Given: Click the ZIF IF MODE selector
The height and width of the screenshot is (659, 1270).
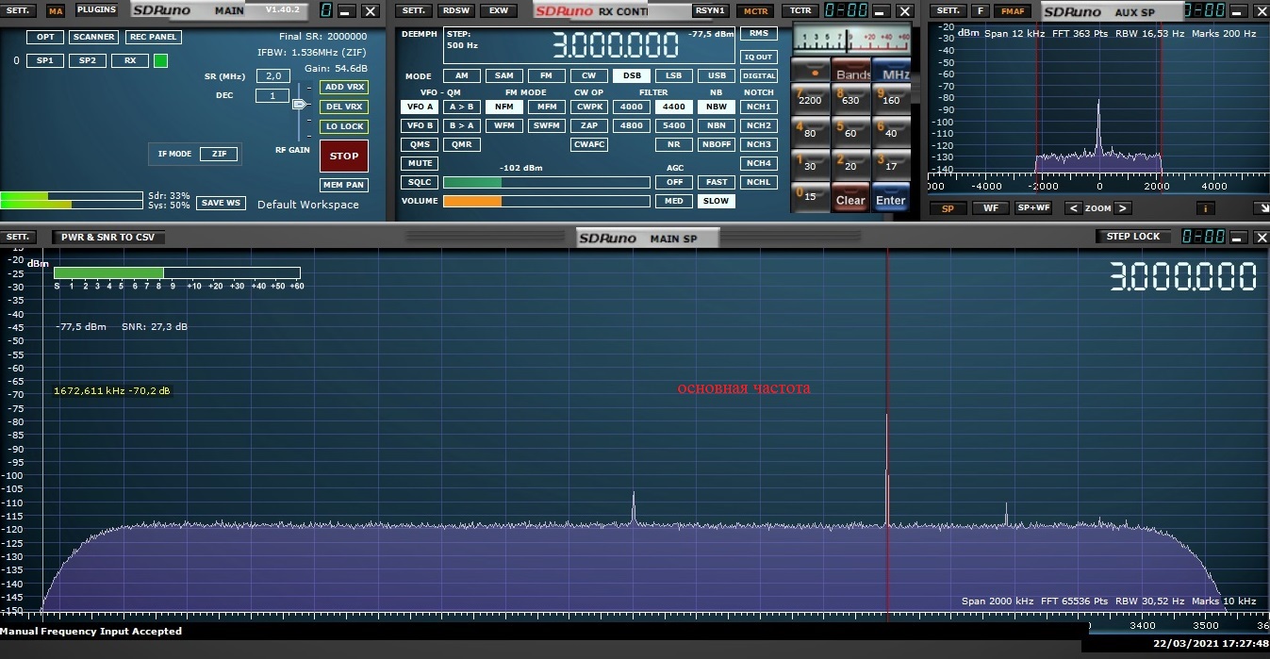Looking at the screenshot, I should tap(219, 154).
